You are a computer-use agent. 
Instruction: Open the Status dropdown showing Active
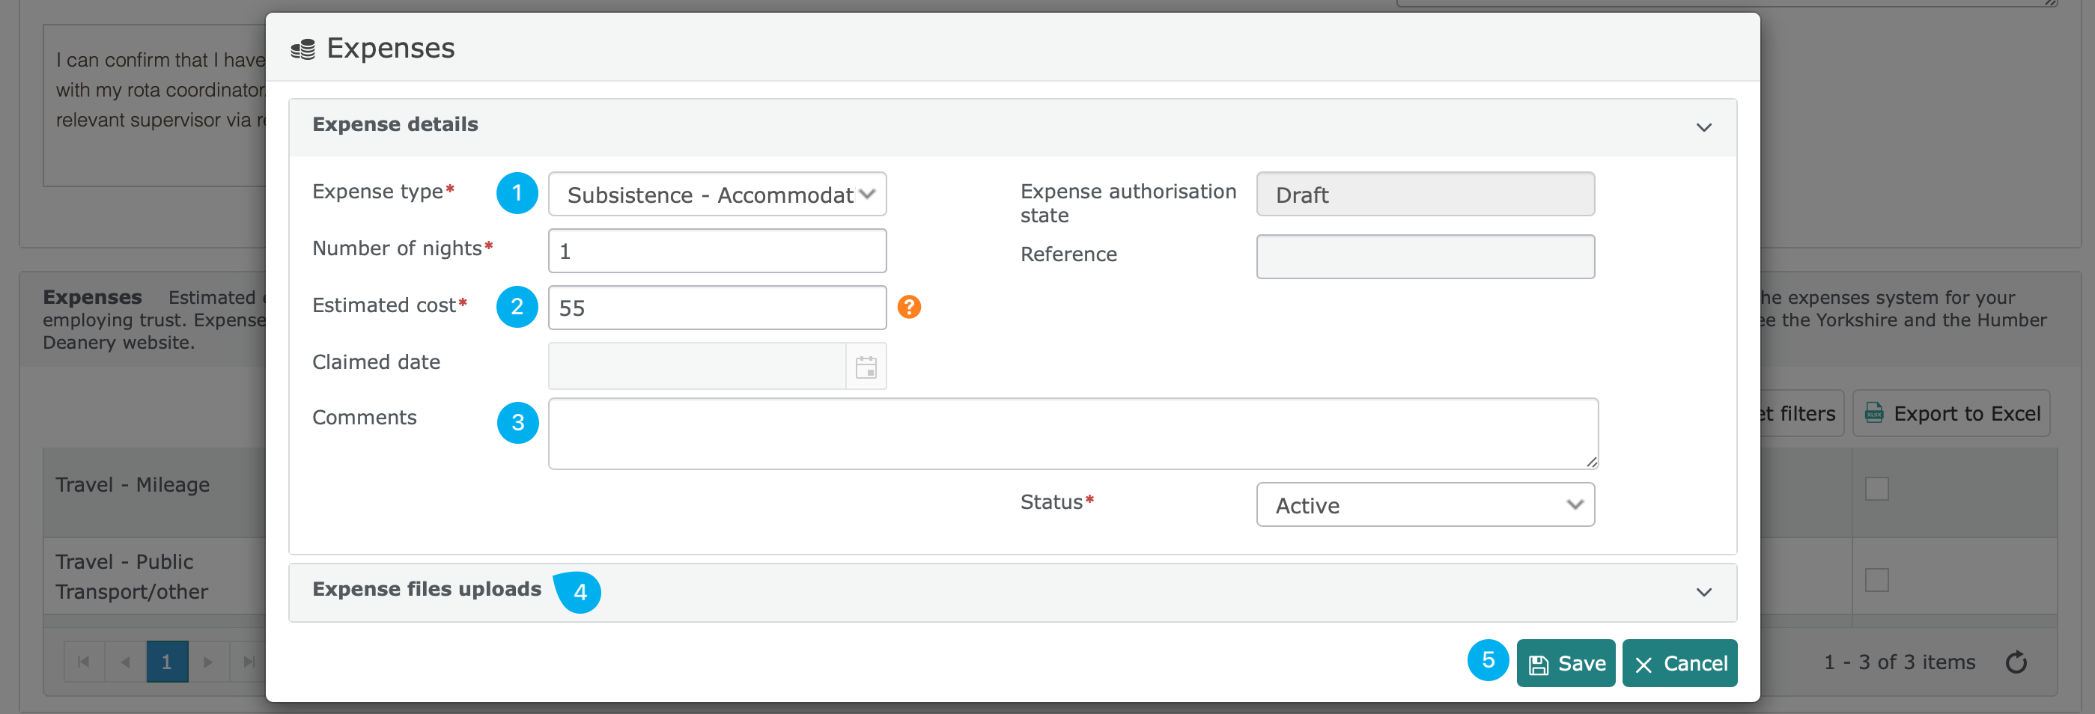tap(1424, 504)
